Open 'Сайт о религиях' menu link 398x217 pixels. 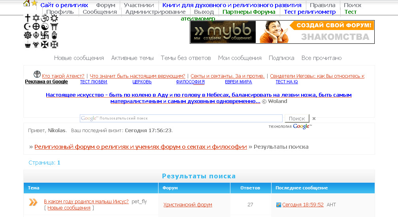(x=64, y=5)
